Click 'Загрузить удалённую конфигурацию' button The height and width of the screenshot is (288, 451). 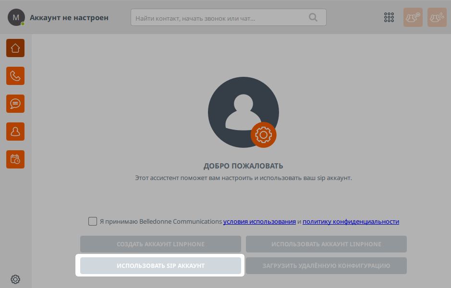(326, 265)
